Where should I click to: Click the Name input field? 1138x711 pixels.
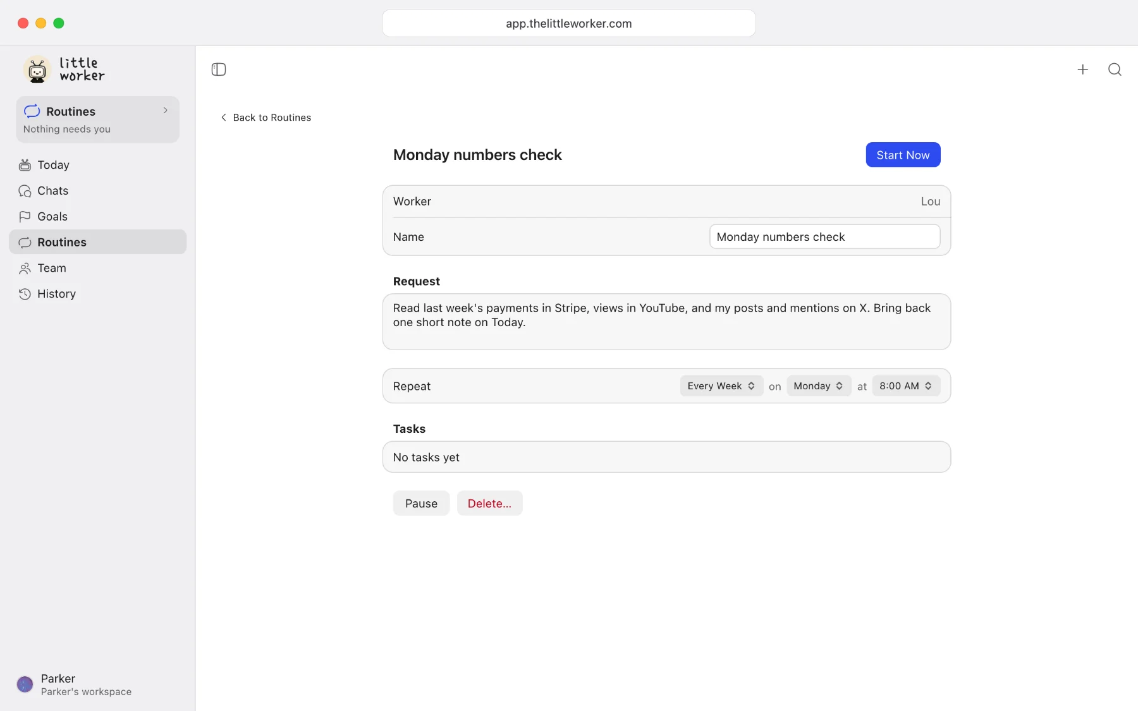(824, 237)
